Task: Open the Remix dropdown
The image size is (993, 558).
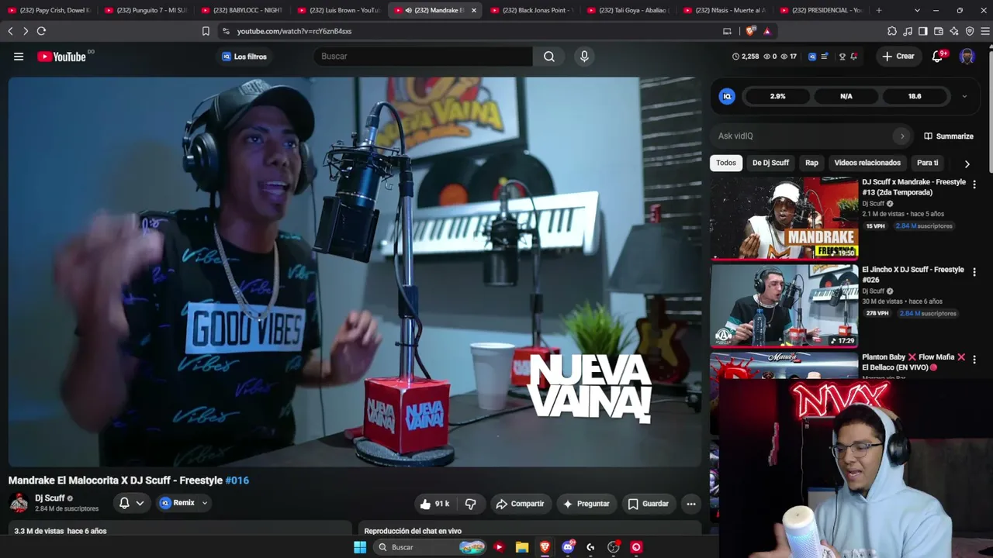Action: (x=183, y=503)
